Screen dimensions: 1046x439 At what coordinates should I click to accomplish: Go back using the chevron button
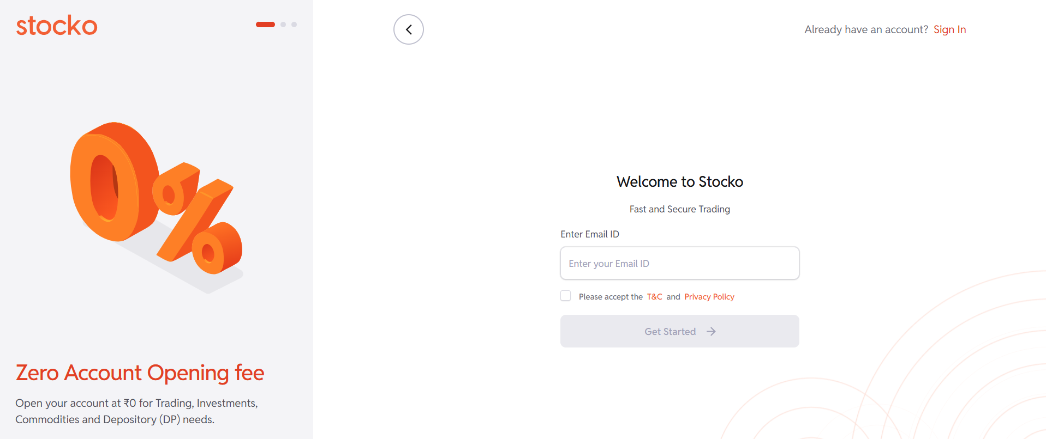pos(409,29)
